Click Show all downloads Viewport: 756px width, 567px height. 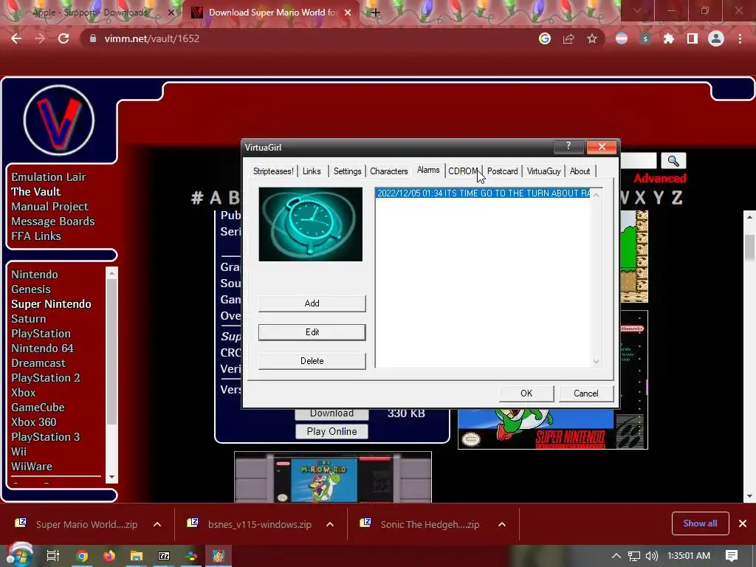point(700,523)
